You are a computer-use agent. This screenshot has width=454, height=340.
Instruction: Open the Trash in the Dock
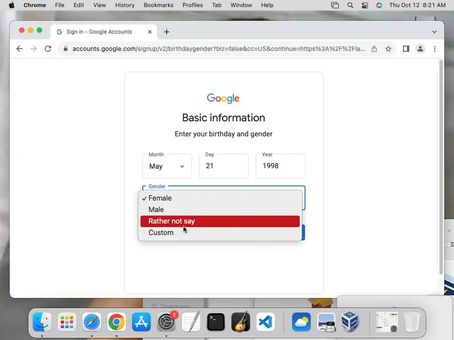(412, 322)
